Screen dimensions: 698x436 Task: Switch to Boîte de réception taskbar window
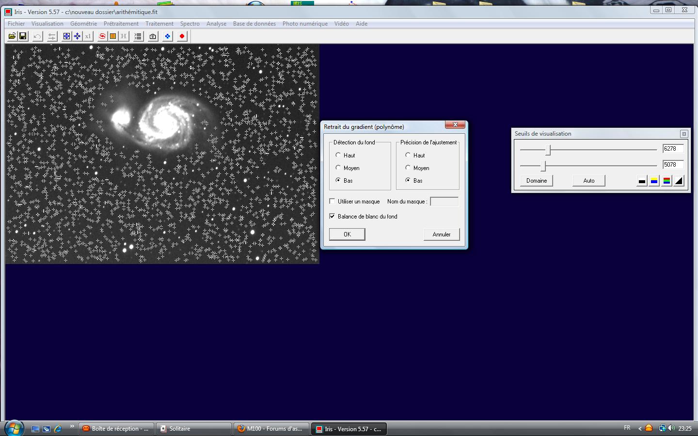pyautogui.click(x=116, y=429)
